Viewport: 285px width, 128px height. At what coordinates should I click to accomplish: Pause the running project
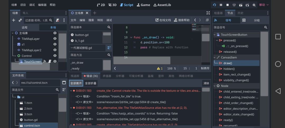(221, 5)
